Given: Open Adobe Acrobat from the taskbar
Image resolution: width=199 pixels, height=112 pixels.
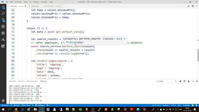Looking at the screenshot, I should click(x=132, y=109).
